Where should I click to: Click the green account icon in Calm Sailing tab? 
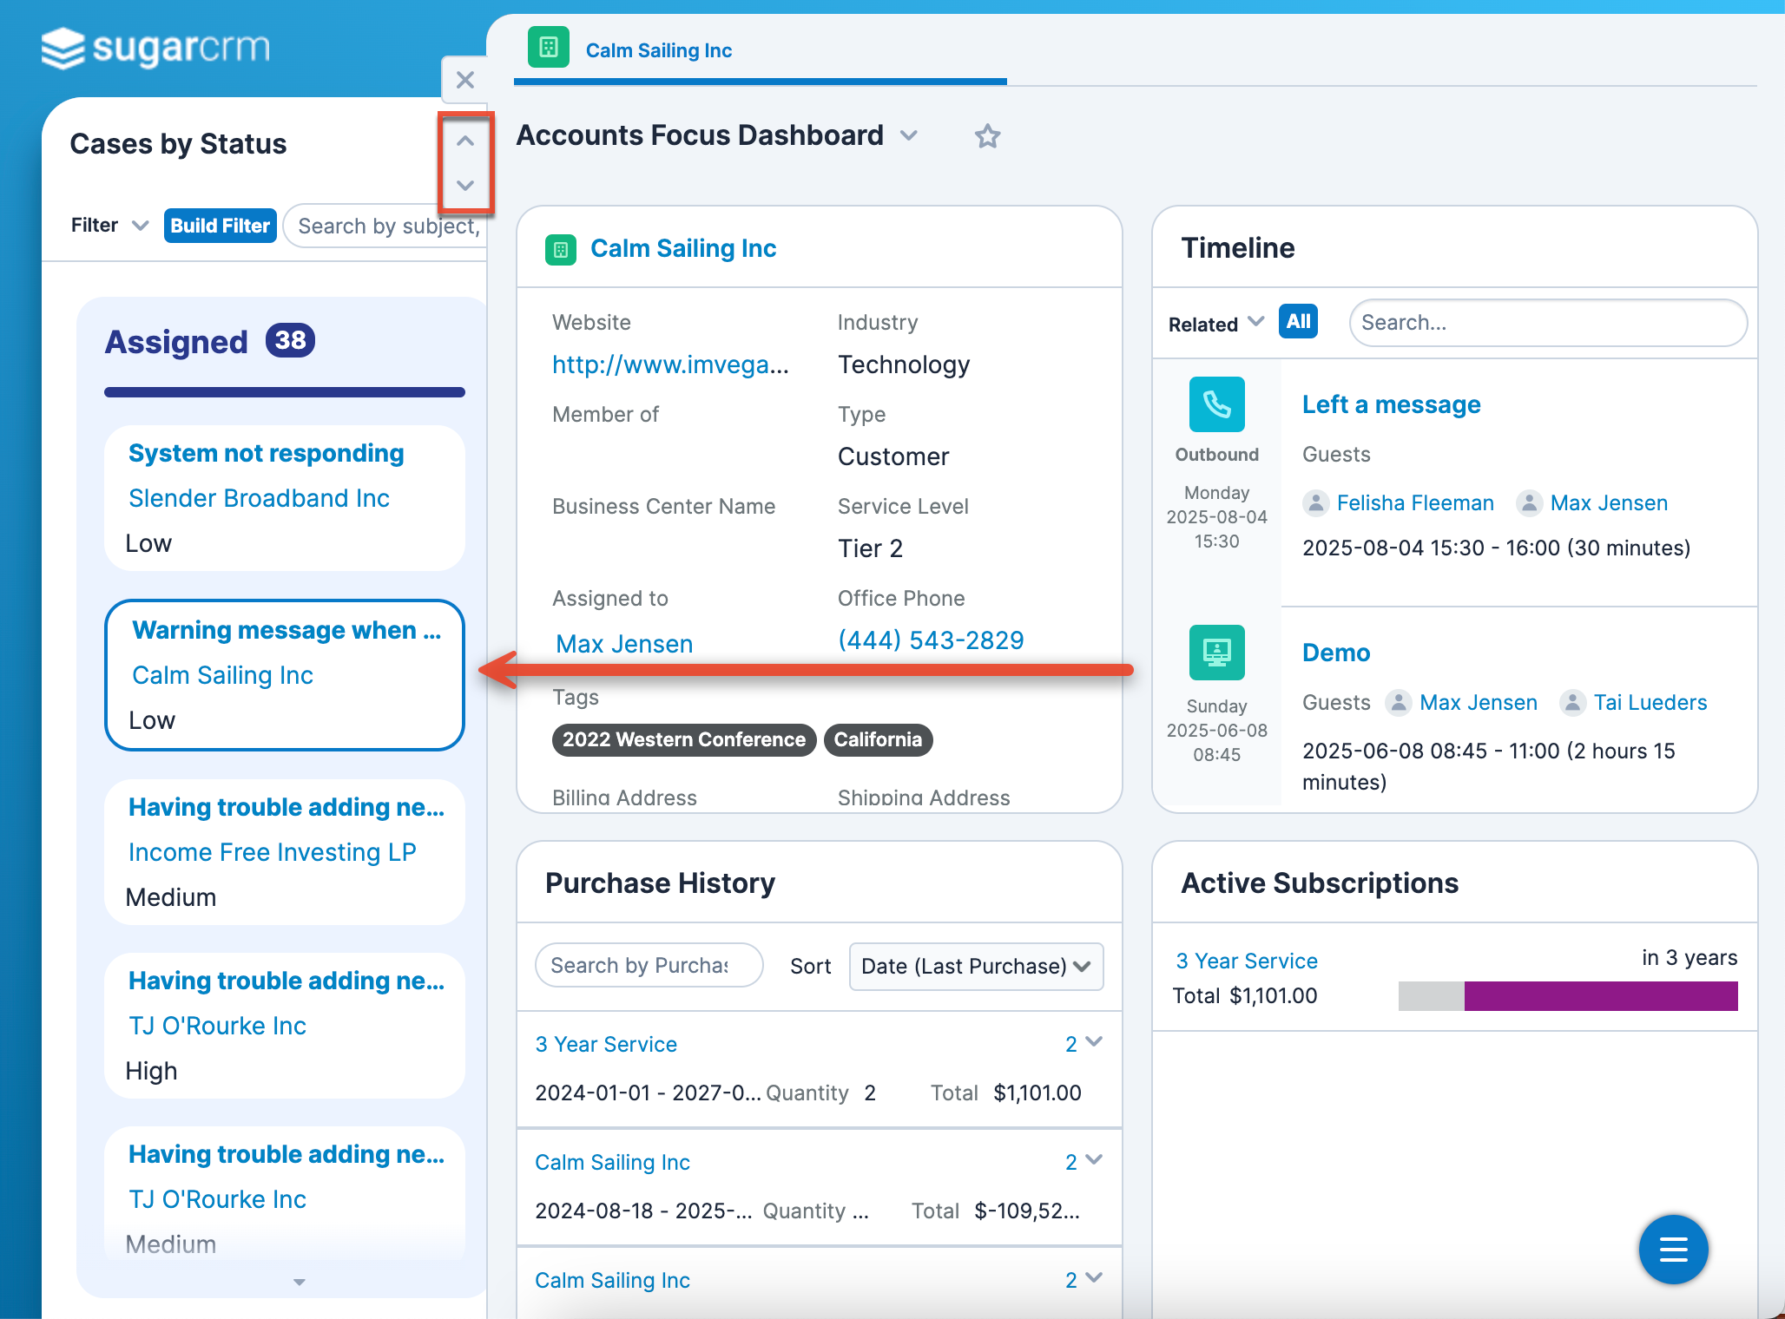pos(549,48)
